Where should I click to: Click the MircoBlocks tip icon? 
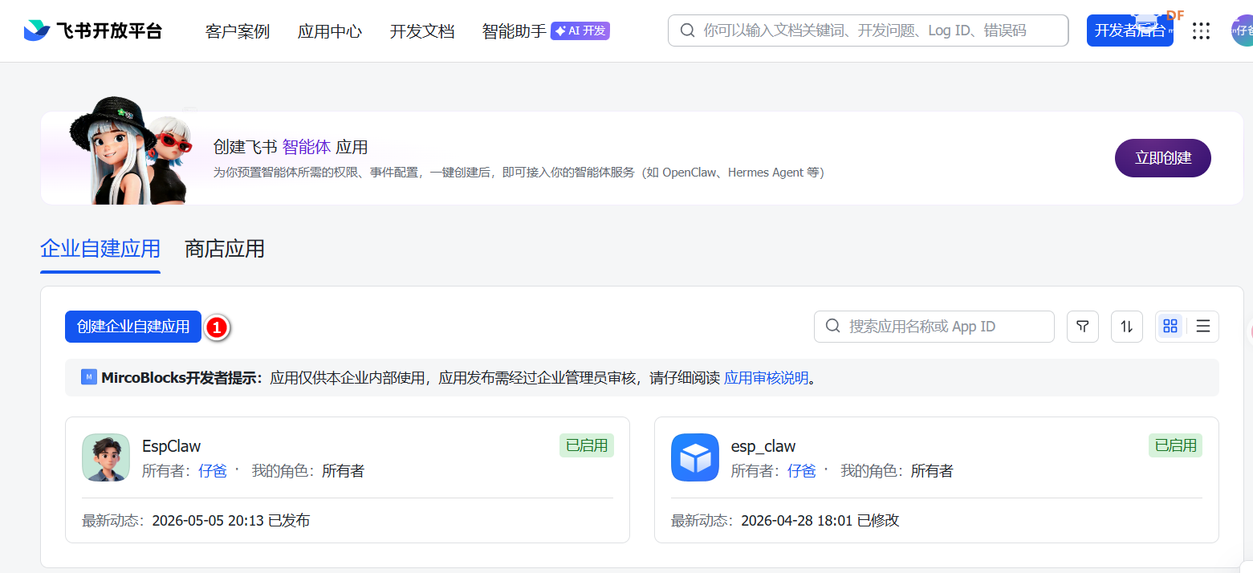point(89,376)
